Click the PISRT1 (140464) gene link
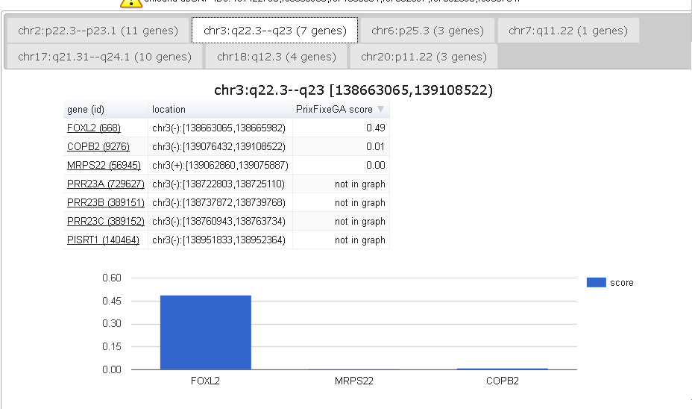Viewport: 692px width, 409px height. pos(103,240)
